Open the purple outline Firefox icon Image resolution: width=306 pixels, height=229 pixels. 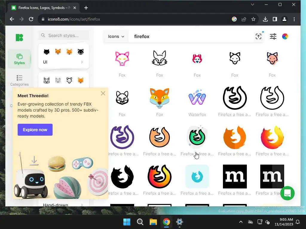122,137
